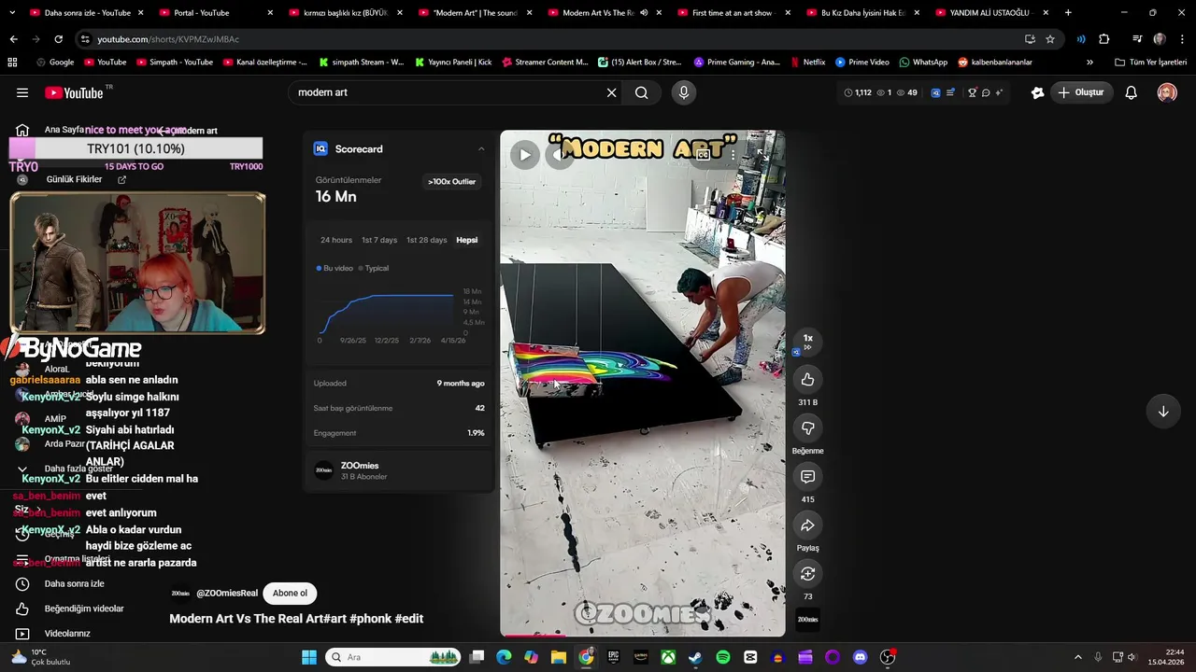
Task: Open the comments showing 415
Action: pyautogui.click(x=807, y=477)
